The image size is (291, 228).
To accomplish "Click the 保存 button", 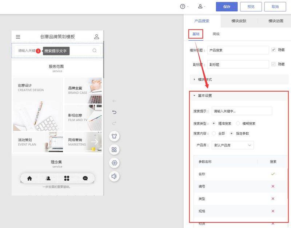I will (x=227, y=7).
